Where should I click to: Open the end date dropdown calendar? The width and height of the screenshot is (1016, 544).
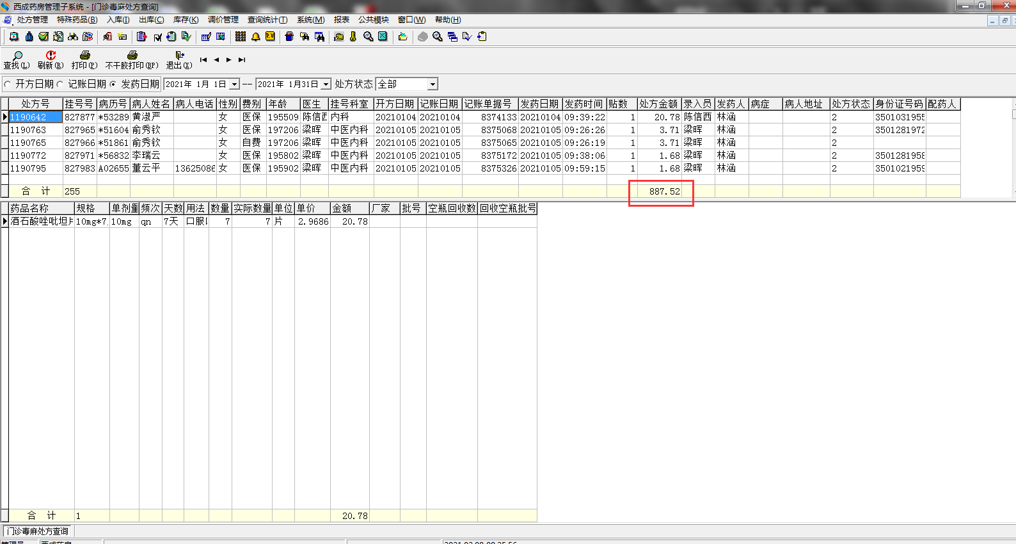click(x=326, y=84)
